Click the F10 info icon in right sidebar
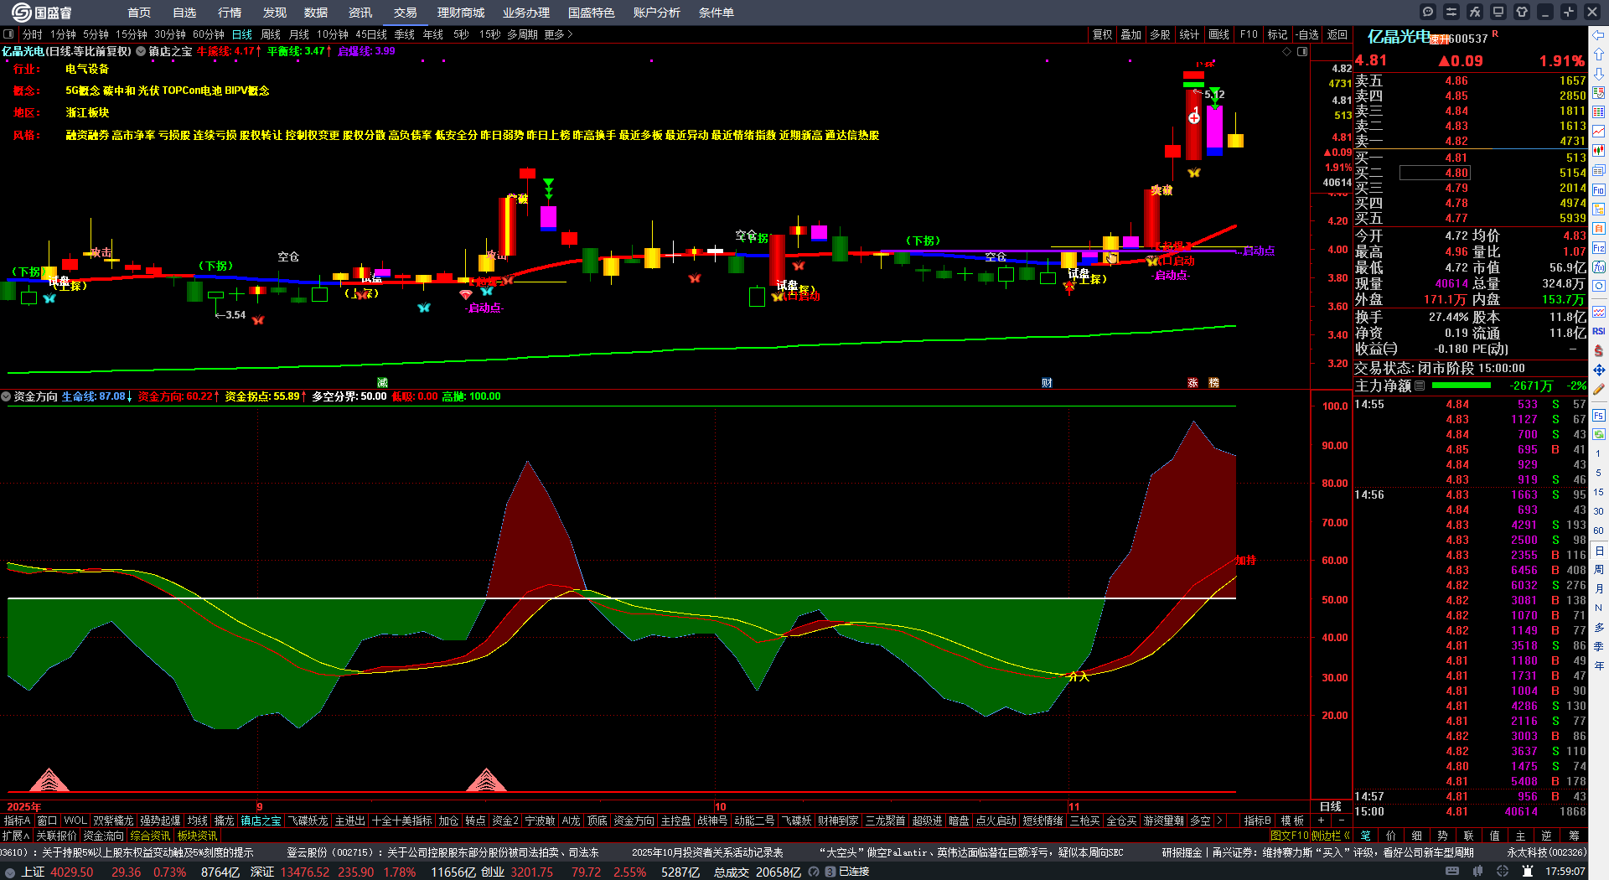1609x880 pixels. coord(1599,190)
